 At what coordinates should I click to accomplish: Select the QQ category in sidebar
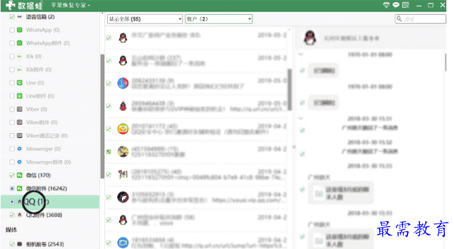coord(50,202)
